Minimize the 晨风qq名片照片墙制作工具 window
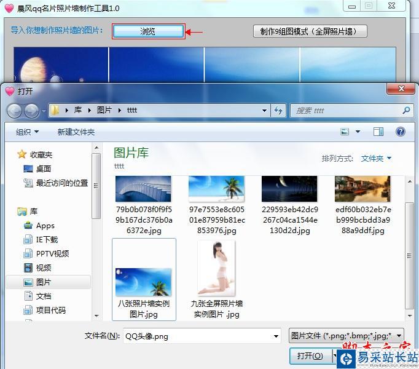This screenshot has width=419, height=369. click(x=352, y=6)
